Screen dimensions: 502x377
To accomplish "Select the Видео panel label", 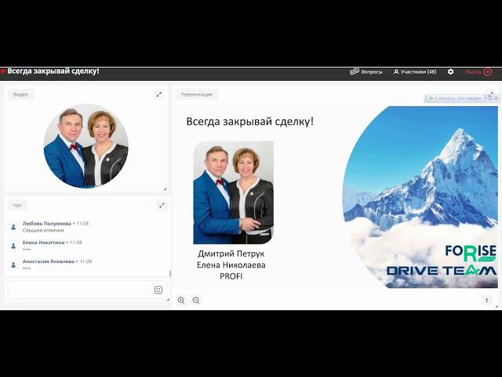I will pos(21,94).
